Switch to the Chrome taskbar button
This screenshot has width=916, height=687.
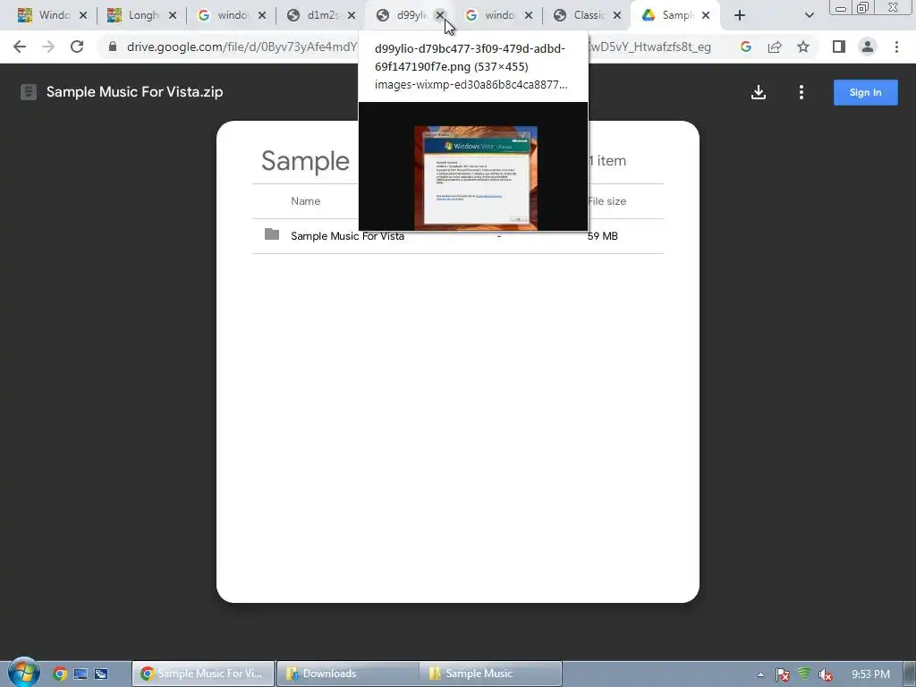pos(203,674)
